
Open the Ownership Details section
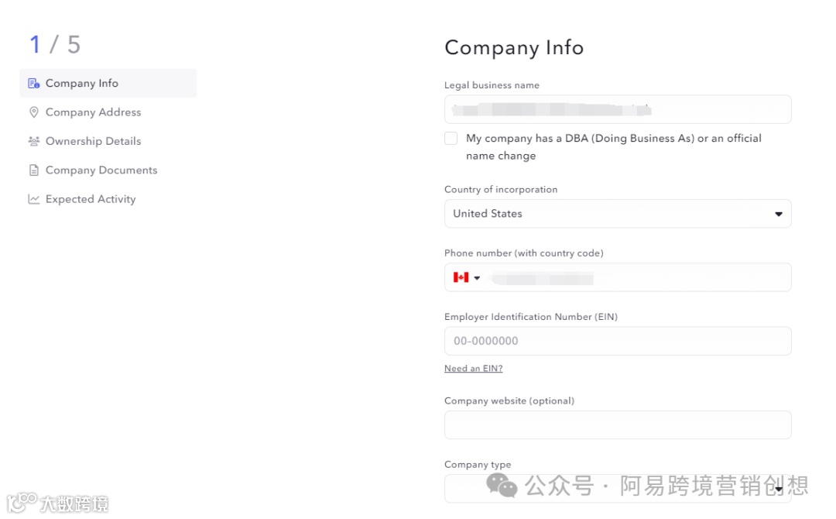(93, 141)
